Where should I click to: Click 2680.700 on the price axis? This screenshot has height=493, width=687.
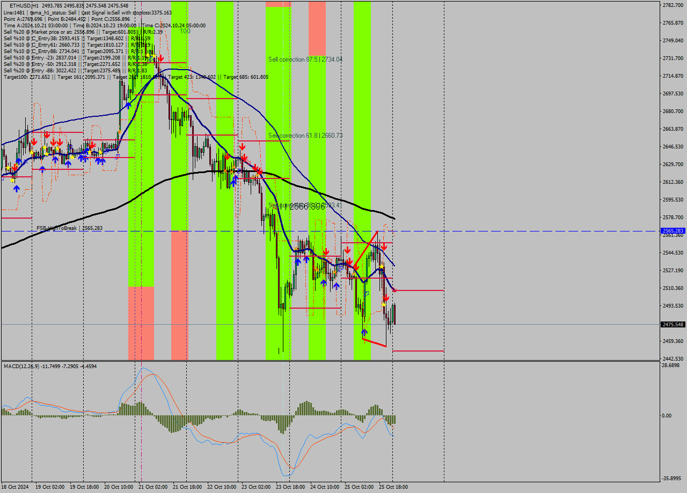coord(673,111)
